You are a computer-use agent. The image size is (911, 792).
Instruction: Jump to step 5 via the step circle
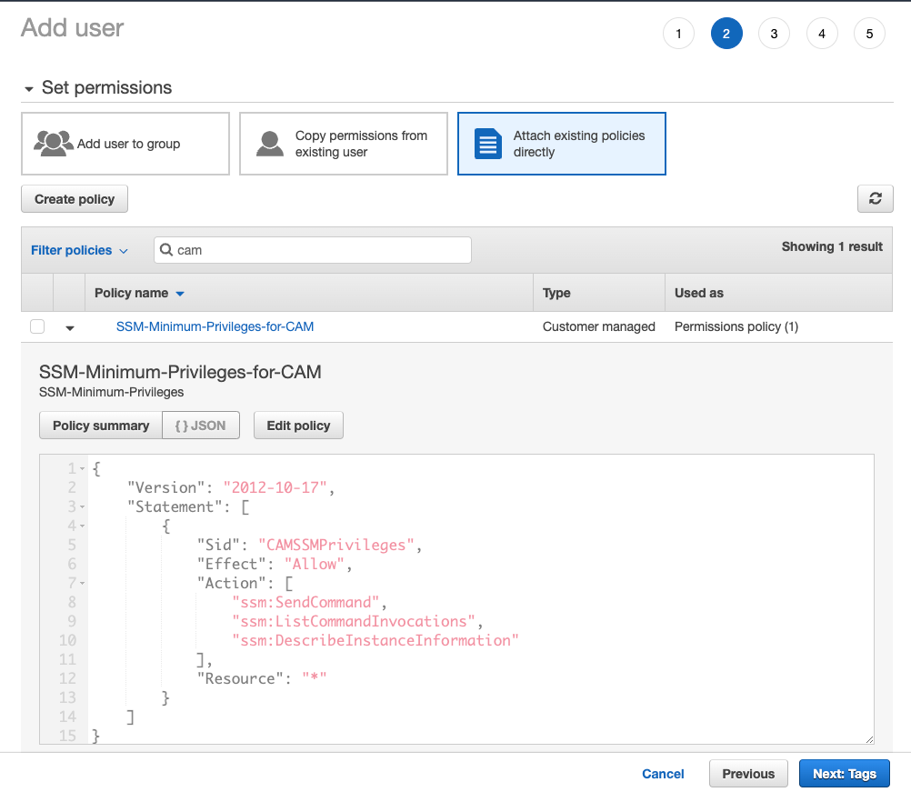[869, 33]
